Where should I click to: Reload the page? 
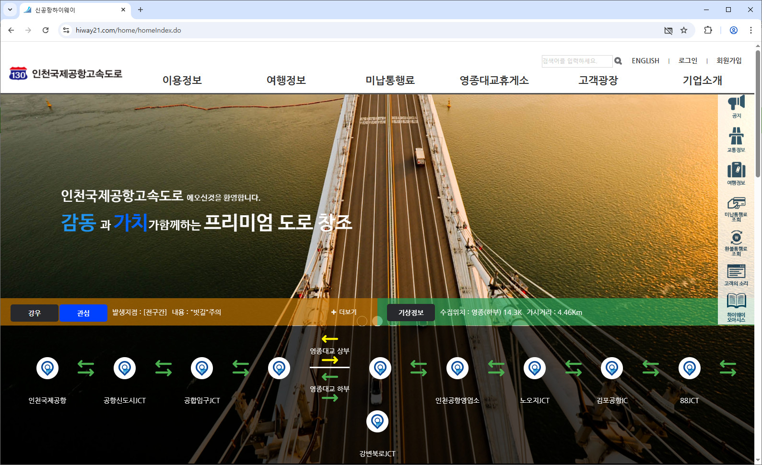coord(46,30)
